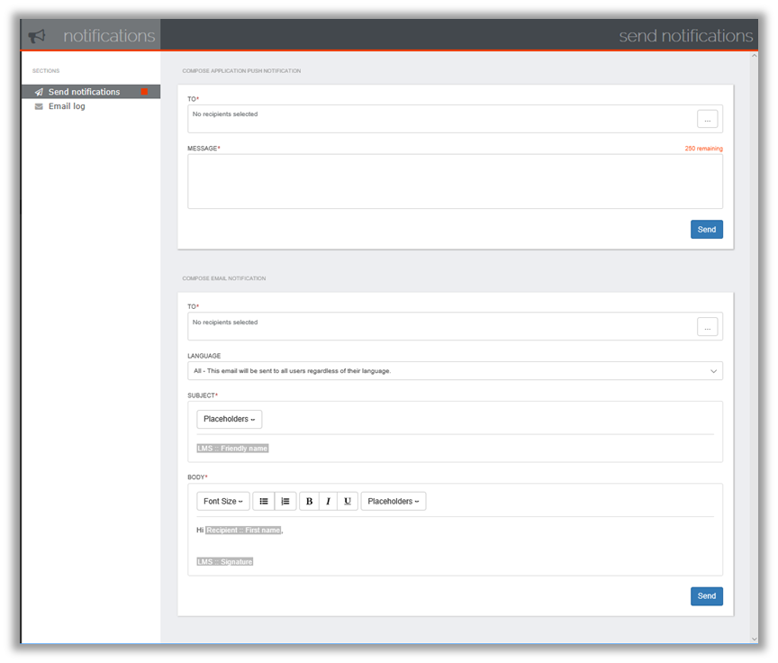Click the paper plane icon beside Send notifications
The height and width of the screenshot is (663, 778).
(x=38, y=91)
